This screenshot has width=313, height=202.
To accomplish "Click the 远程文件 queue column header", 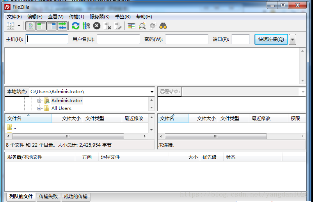I will [x=134, y=157].
